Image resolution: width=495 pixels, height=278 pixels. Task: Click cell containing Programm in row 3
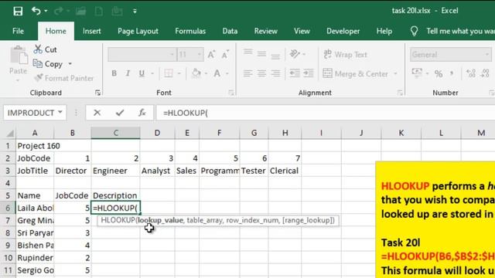point(220,171)
